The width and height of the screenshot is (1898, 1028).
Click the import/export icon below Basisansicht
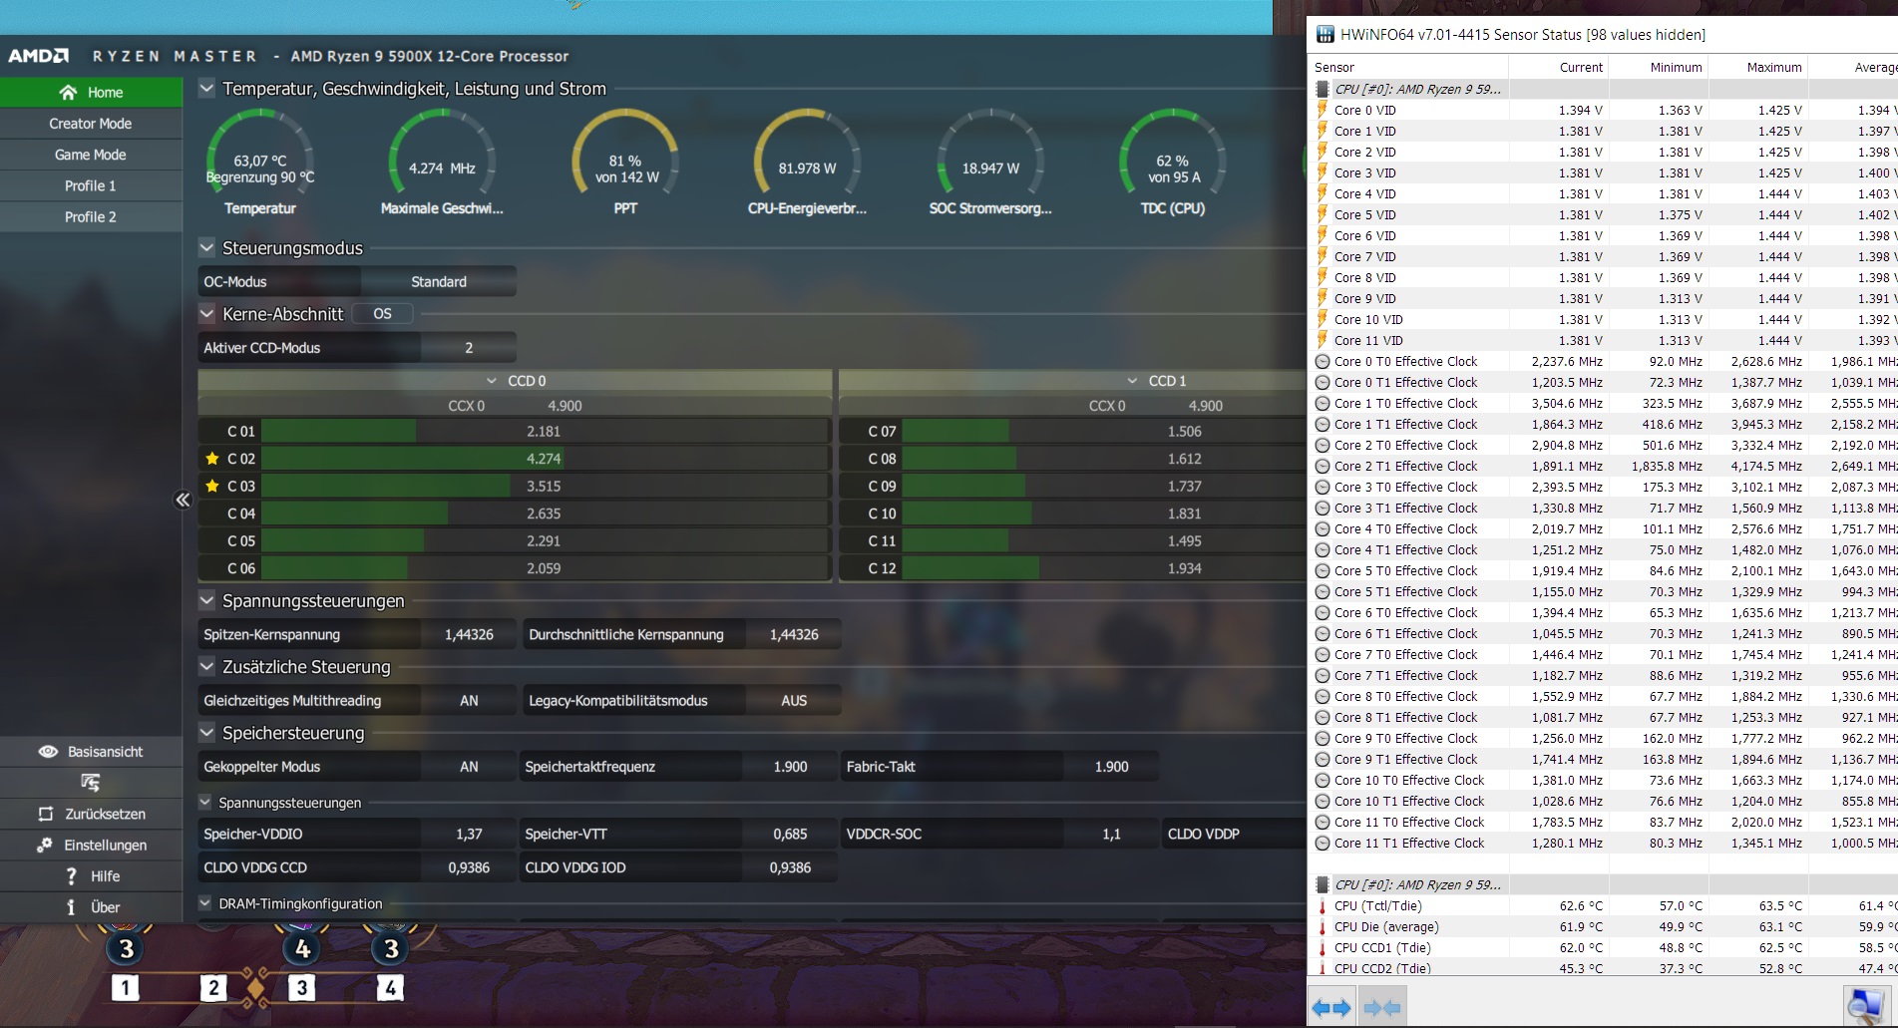(91, 783)
